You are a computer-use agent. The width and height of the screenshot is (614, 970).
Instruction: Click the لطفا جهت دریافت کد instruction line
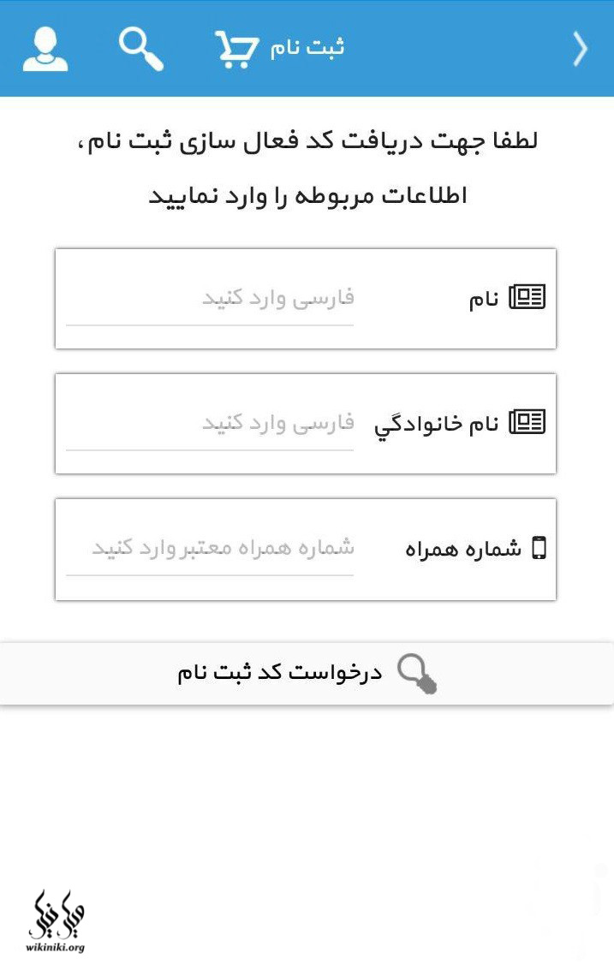(x=307, y=142)
